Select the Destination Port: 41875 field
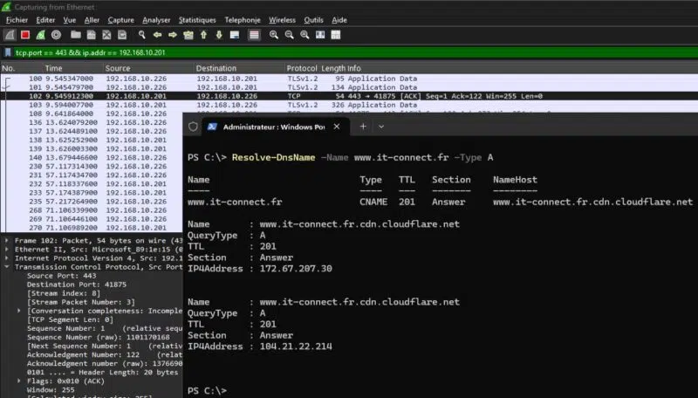Viewport: 698px width, 398px height. tap(77, 285)
